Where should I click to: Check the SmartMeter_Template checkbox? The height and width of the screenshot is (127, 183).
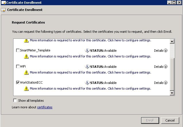pyautogui.click(x=18, y=50)
